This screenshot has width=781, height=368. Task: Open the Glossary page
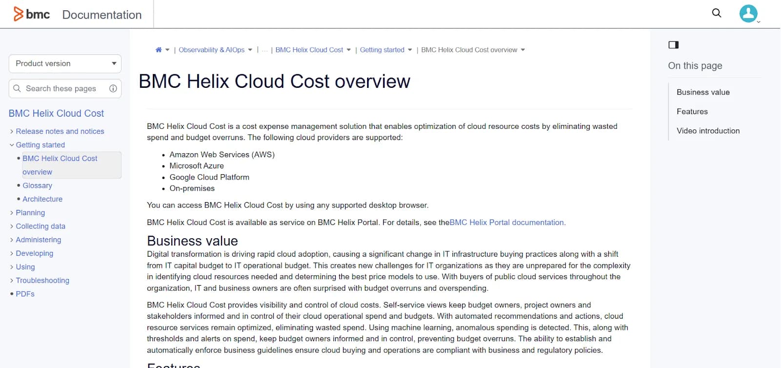[x=37, y=185]
